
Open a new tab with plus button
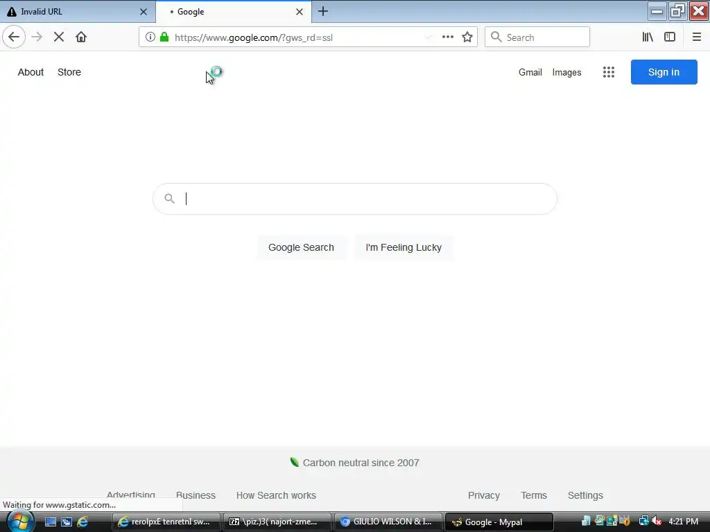[x=323, y=11]
